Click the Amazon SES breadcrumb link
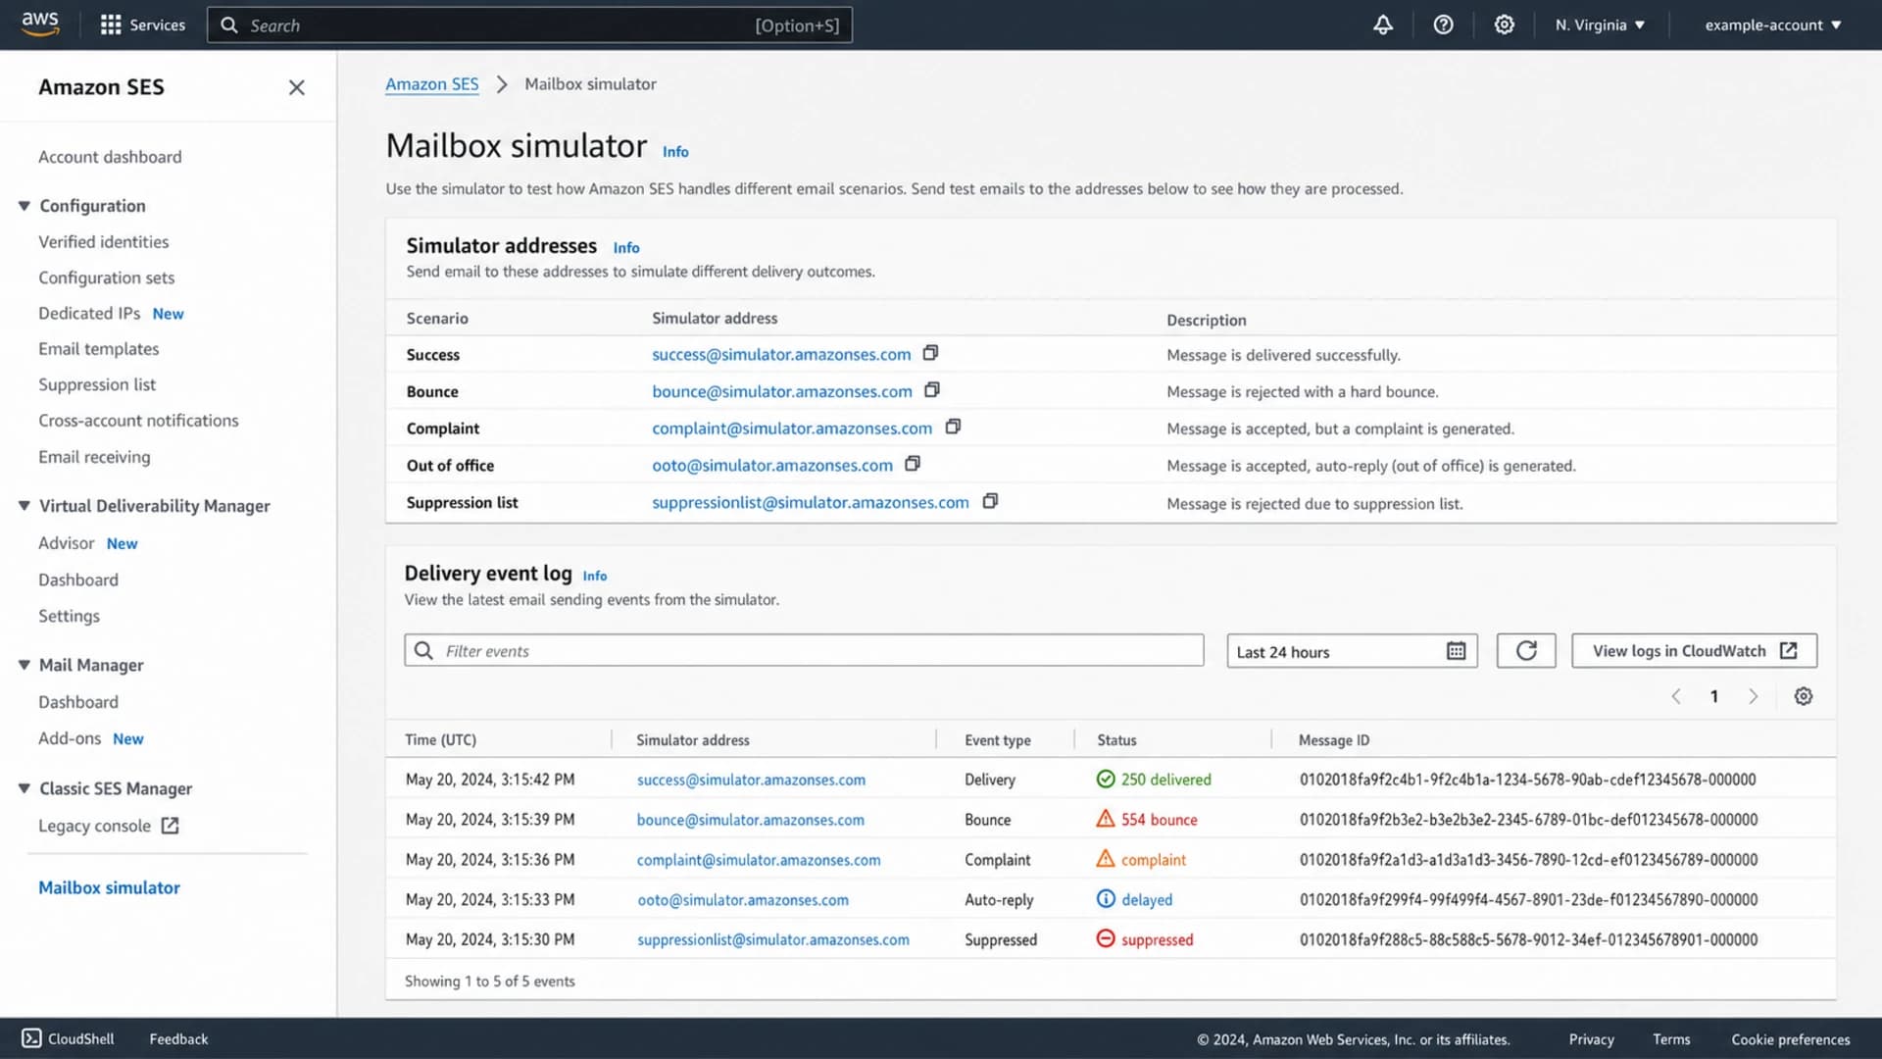Screen dimensions: 1882x1059 coord(431,84)
